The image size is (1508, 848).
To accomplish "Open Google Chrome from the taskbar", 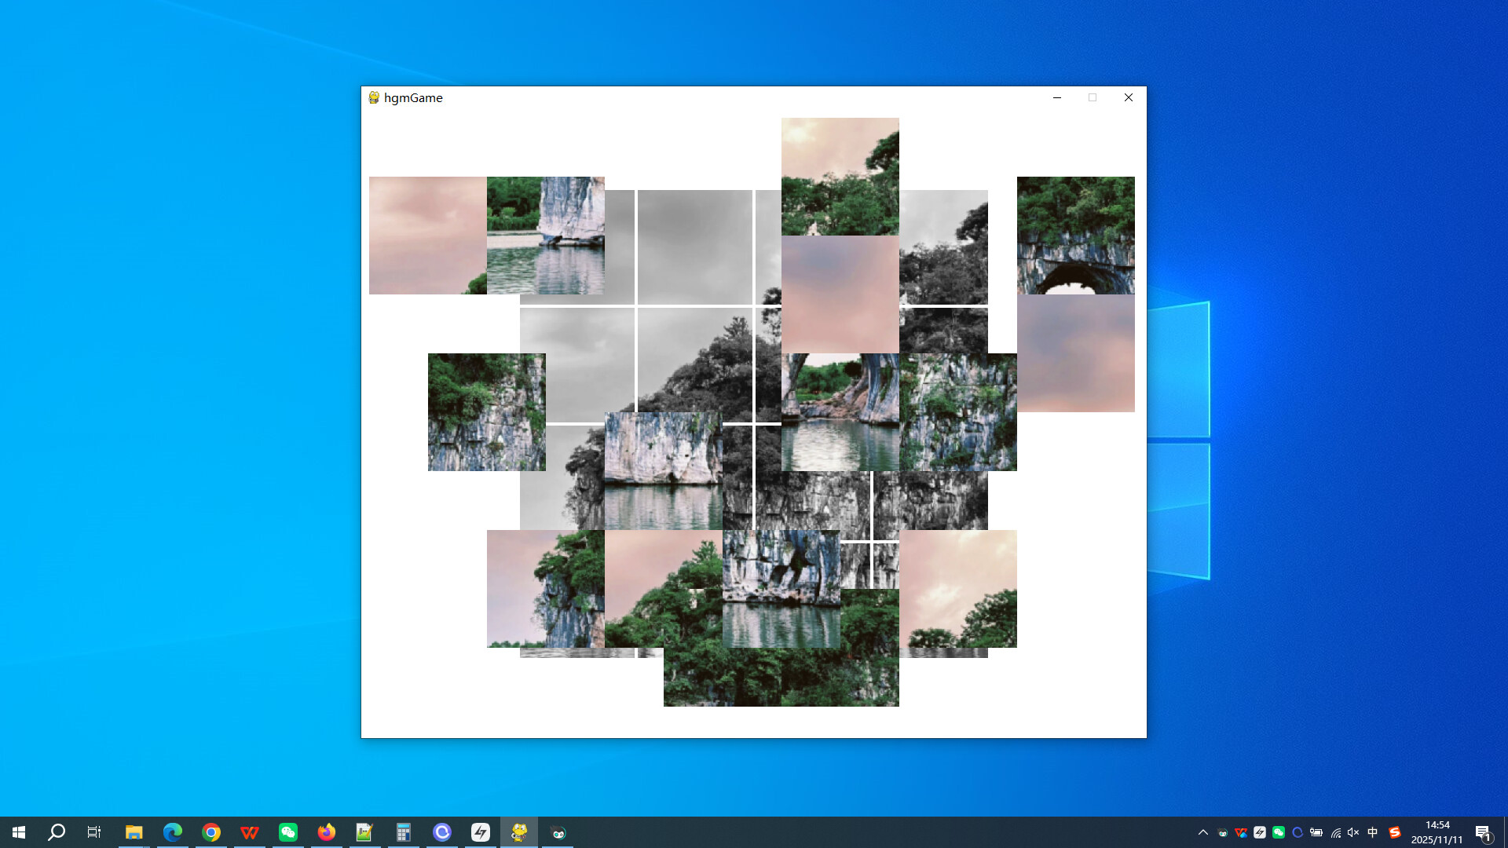I will point(210,832).
